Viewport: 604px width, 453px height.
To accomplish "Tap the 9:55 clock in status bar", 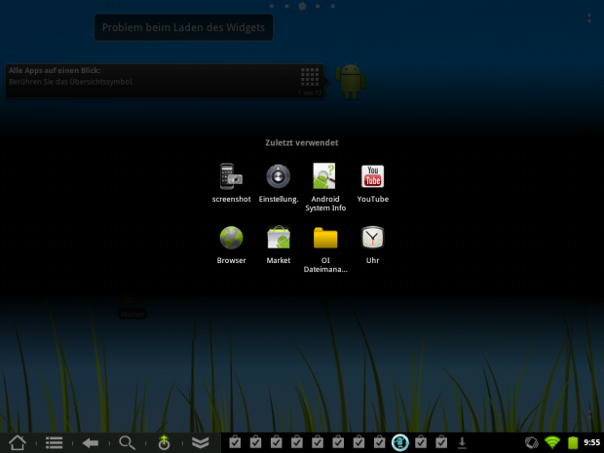I will (591, 442).
